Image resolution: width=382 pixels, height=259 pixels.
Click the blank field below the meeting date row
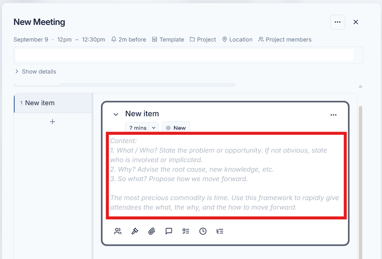[x=188, y=55]
